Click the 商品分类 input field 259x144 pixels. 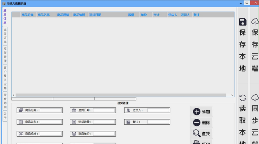[51, 110]
